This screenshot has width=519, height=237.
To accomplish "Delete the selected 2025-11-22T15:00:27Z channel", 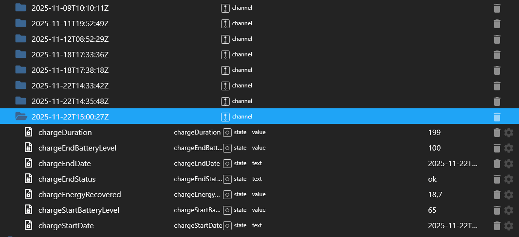I will click(x=497, y=117).
